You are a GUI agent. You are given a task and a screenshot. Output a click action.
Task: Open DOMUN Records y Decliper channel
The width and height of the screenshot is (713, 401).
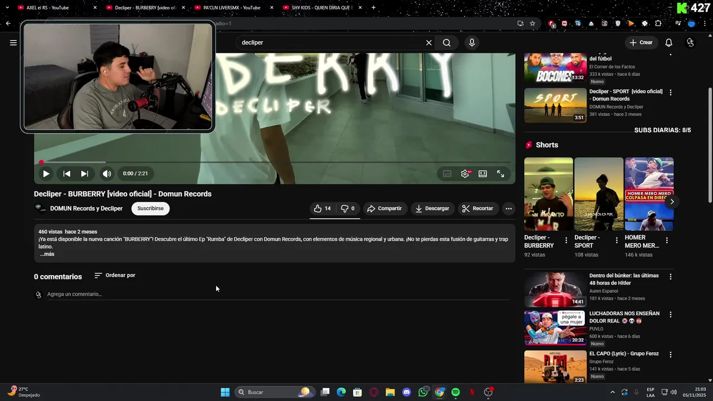point(86,208)
